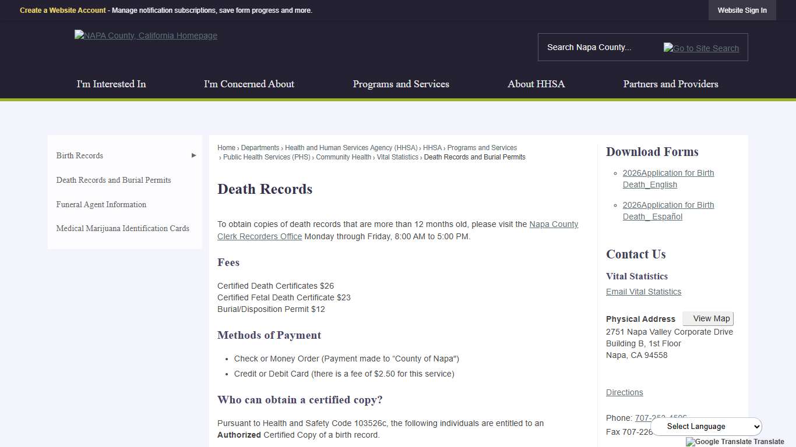Click the Website Sign In button
796x447 pixels.
click(x=742, y=10)
